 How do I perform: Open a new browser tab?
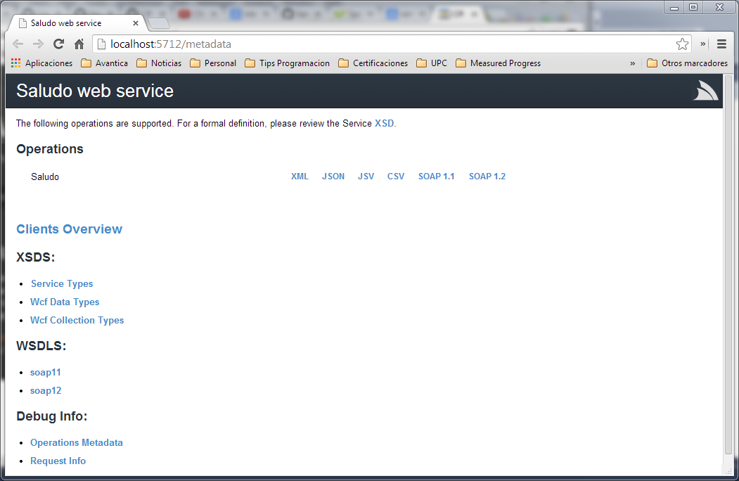[x=158, y=22]
